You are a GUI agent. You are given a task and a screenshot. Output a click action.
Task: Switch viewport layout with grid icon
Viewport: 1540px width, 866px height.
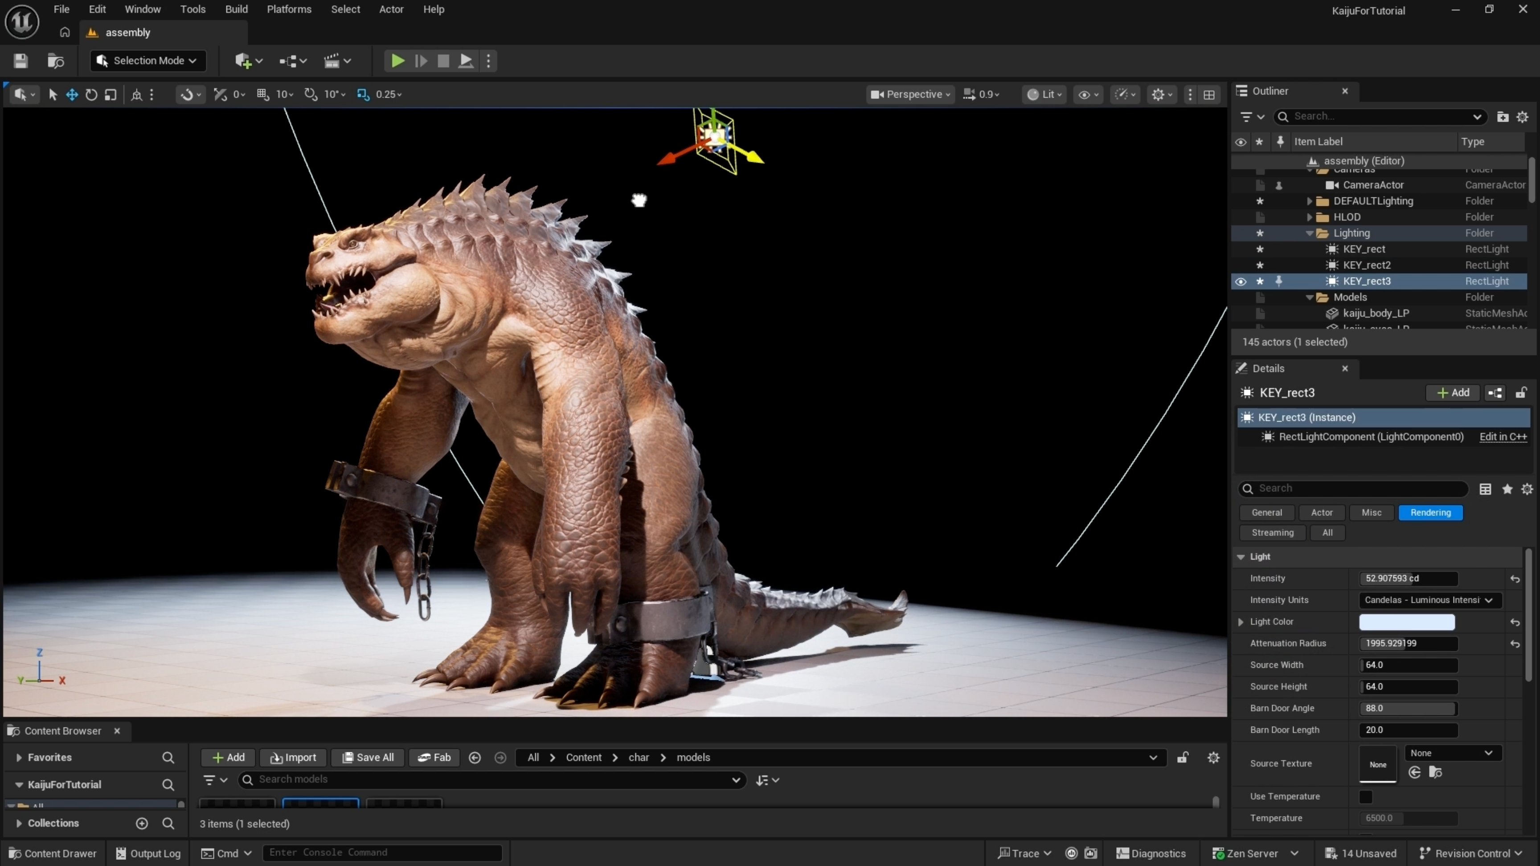pos(1209,94)
